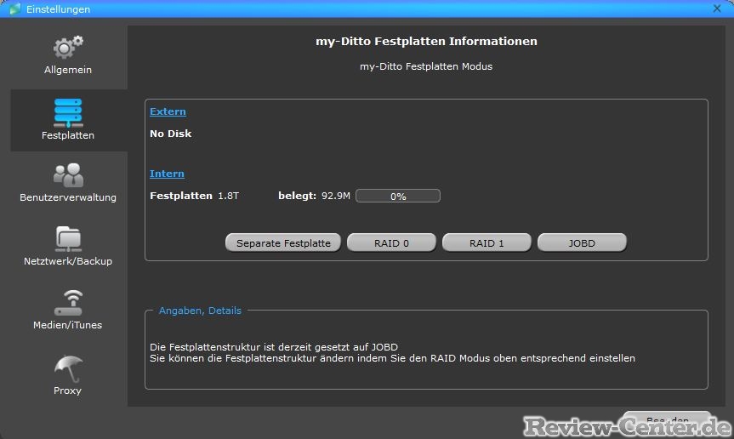Viewport: 734px width, 439px height.
Task: Click 'my-Ditto Festplatten Modus' subtitle
Action: (426, 66)
